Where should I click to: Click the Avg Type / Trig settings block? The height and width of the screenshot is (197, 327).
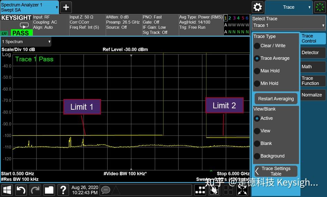(201, 25)
